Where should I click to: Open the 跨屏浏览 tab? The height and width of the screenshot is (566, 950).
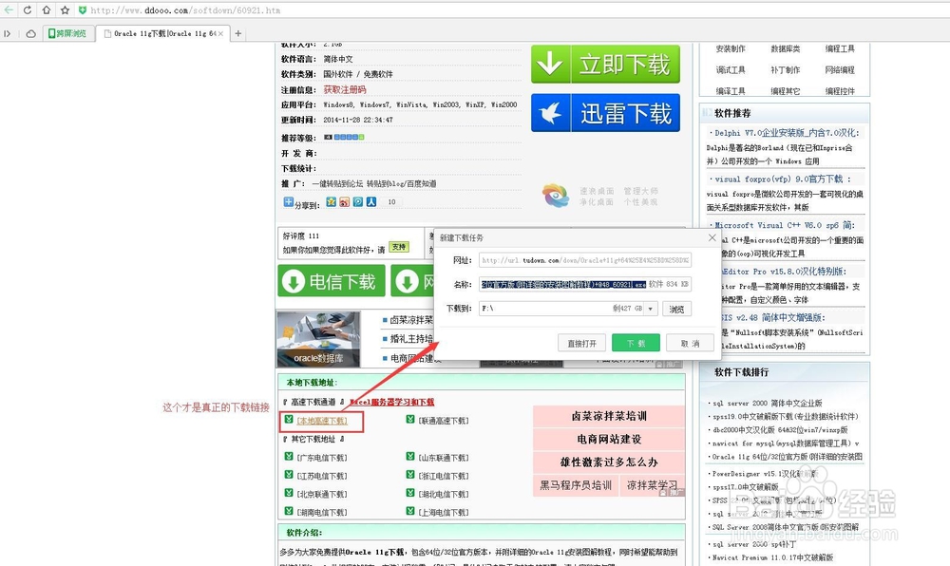pyautogui.click(x=67, y=33)
